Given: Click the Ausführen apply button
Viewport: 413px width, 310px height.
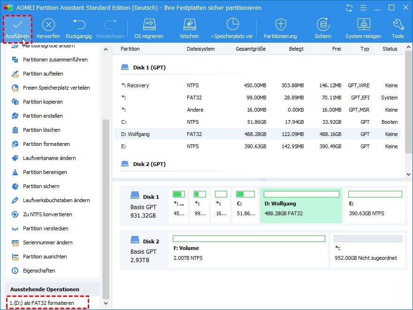Looking at the screenshot, I should (17, 30).
